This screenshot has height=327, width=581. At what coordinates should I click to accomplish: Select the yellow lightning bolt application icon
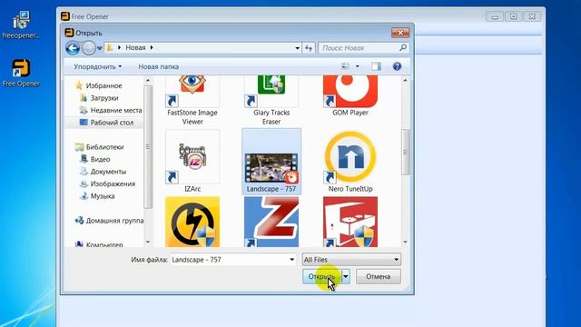pyautogui.click(x=192, y=222)
